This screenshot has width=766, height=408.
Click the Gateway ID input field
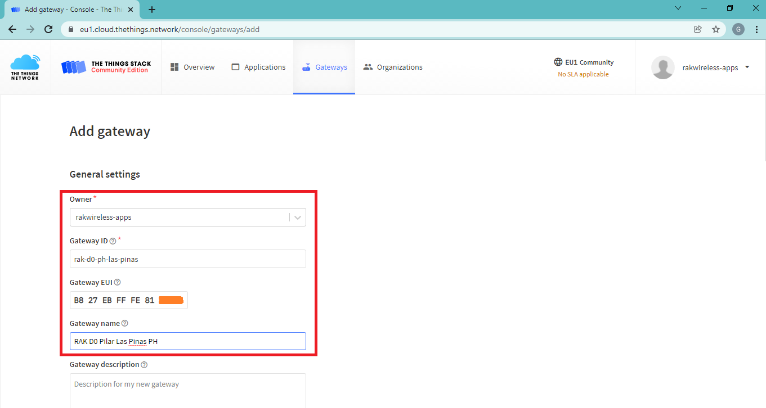pyautogui.click(x=187, y=259)
